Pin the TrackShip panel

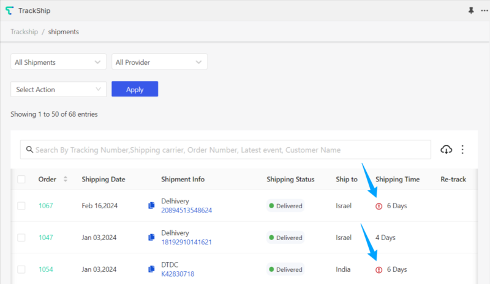(x=471, y=10)
